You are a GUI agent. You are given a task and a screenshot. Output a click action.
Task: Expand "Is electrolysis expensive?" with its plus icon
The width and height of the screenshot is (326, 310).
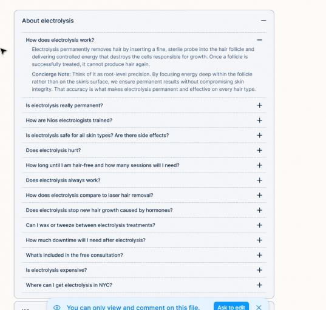click(259, 270)
